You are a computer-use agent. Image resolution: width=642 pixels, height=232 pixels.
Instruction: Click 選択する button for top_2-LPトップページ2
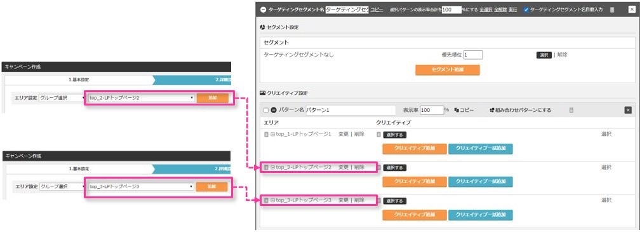(x=395, y=168)
